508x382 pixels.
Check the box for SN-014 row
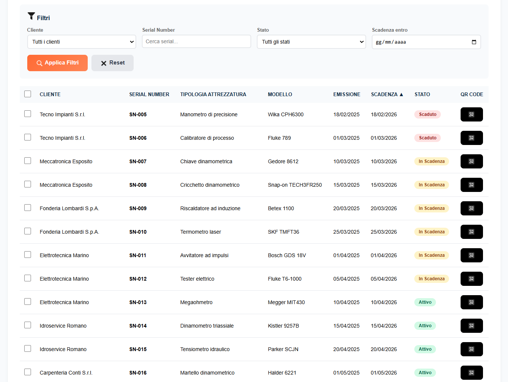[28, 325]
